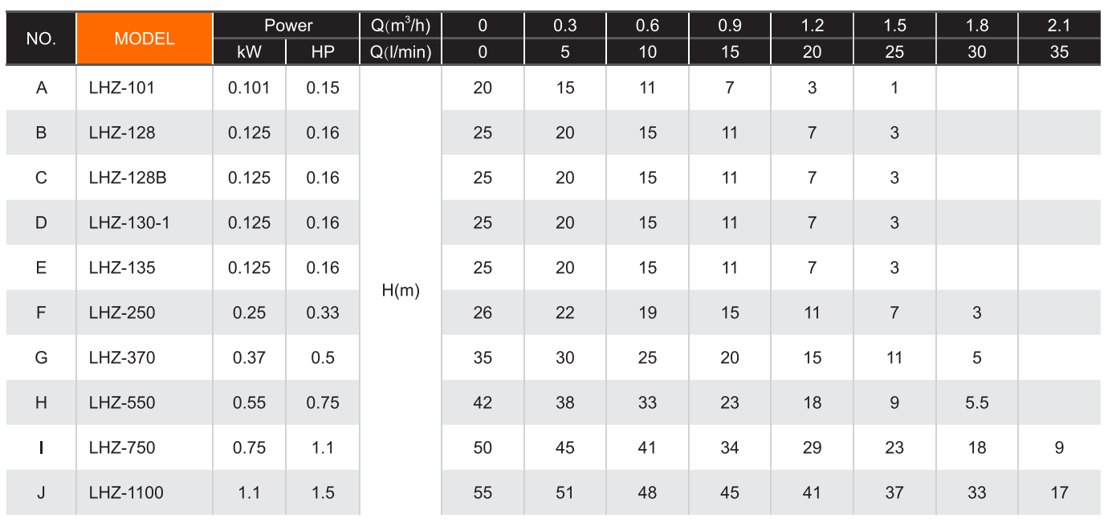The width and height of the screenshot is (1112, 523).
Task: Select the 2.1 flow rate header
Action: point(1059,25)
